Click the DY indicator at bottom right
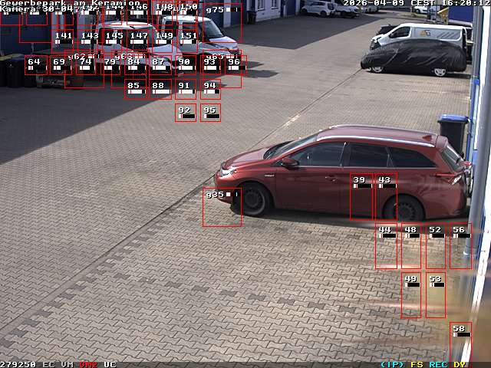This screenshot has height=368, width=491. click(459, 364)
